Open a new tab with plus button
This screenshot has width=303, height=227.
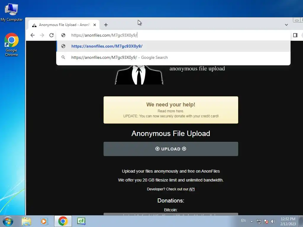click(106, 25)
